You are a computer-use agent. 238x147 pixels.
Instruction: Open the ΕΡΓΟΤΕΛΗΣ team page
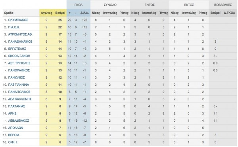click(x=17, y=49)
